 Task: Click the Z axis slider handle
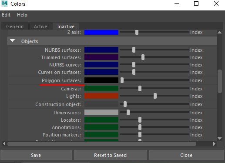click(137, 32)
